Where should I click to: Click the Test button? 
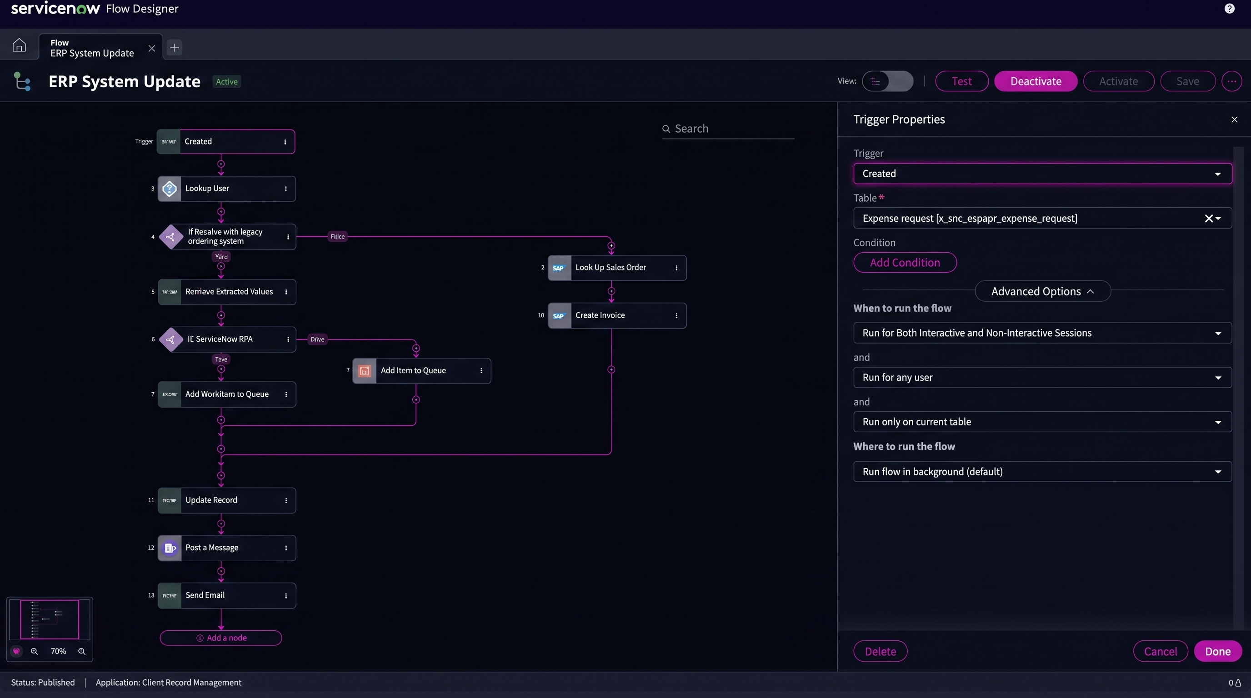[961, 81]
